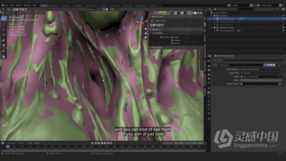This screenshot has height=161, width=286.
Task: Collapse the Options panel
Action: point(150,29)
